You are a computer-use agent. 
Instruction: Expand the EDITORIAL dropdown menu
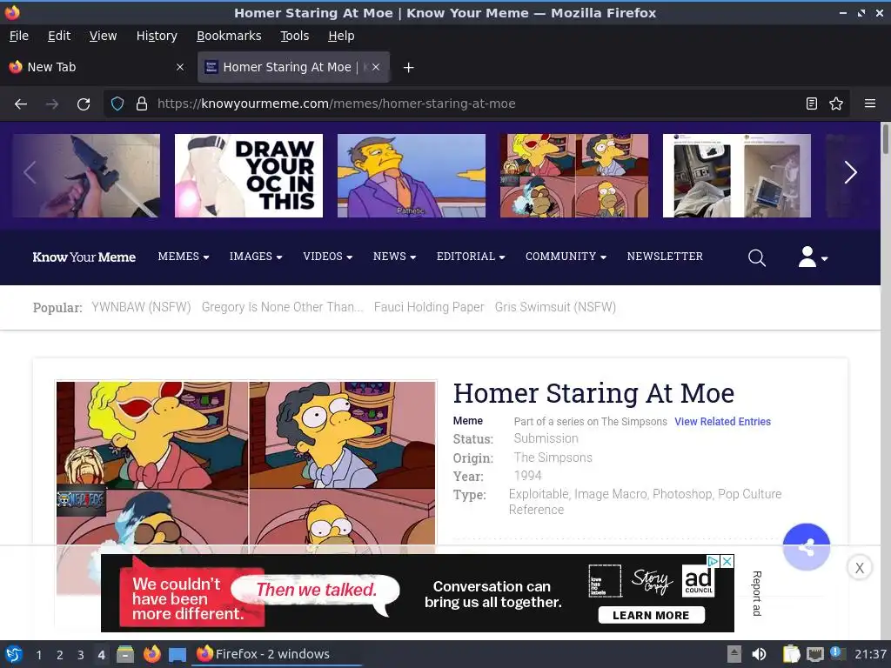tap(471, 257)
